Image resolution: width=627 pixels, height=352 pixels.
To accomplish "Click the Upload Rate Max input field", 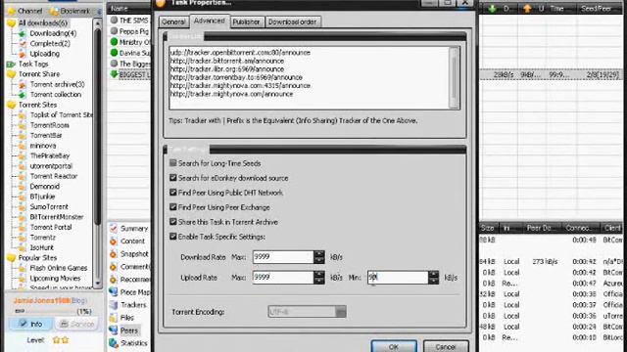I will click(x=283, y=278).
